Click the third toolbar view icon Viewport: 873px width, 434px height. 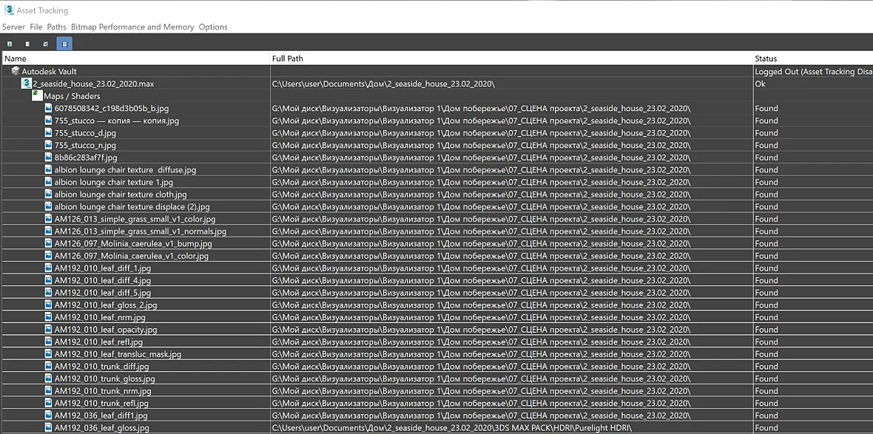pyautogui.click(x=46, y=44)
